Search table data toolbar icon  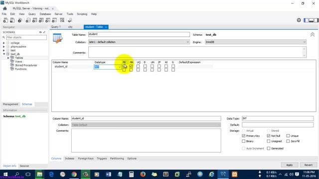[62, 20]
